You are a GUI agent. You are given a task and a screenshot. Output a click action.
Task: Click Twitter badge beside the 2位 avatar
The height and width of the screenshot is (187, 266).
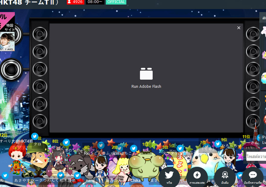(134, 148)
